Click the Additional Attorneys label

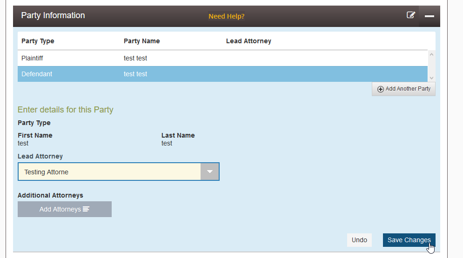(51, 195)
